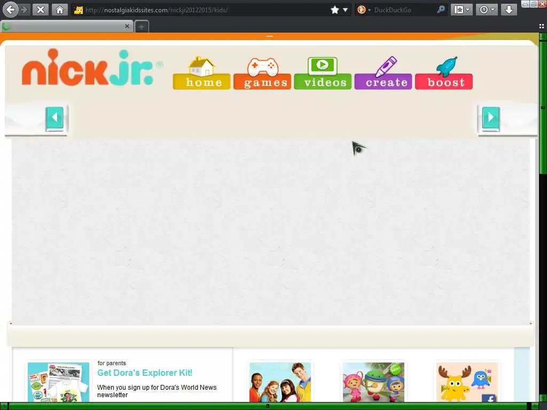
Task: Open the bookmarks menu toolbar button
Action: point(462,10)
